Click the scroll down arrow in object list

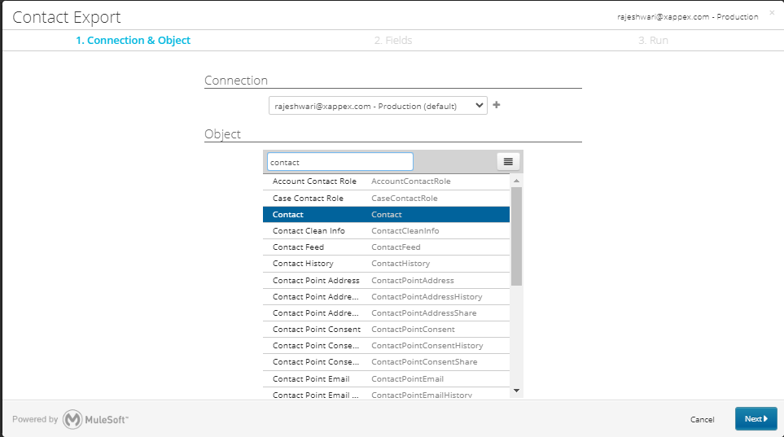click(516, 391)
